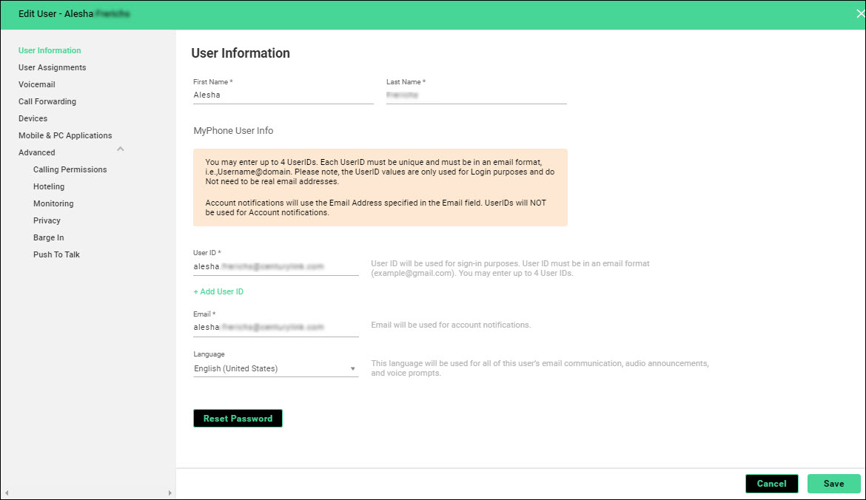The width and height of the screenshot is (866, 500).
Task: Open Hoteling settings
Action: (49, 186)
